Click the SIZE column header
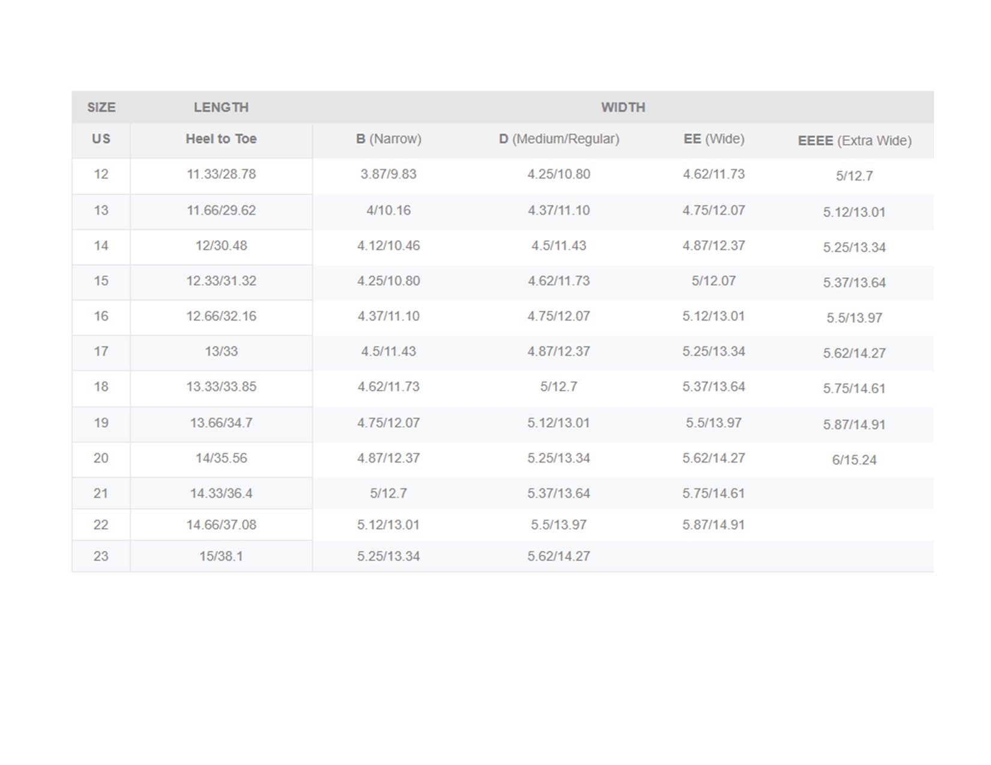Viewport: 991px width, 765px height. (101, 107)
